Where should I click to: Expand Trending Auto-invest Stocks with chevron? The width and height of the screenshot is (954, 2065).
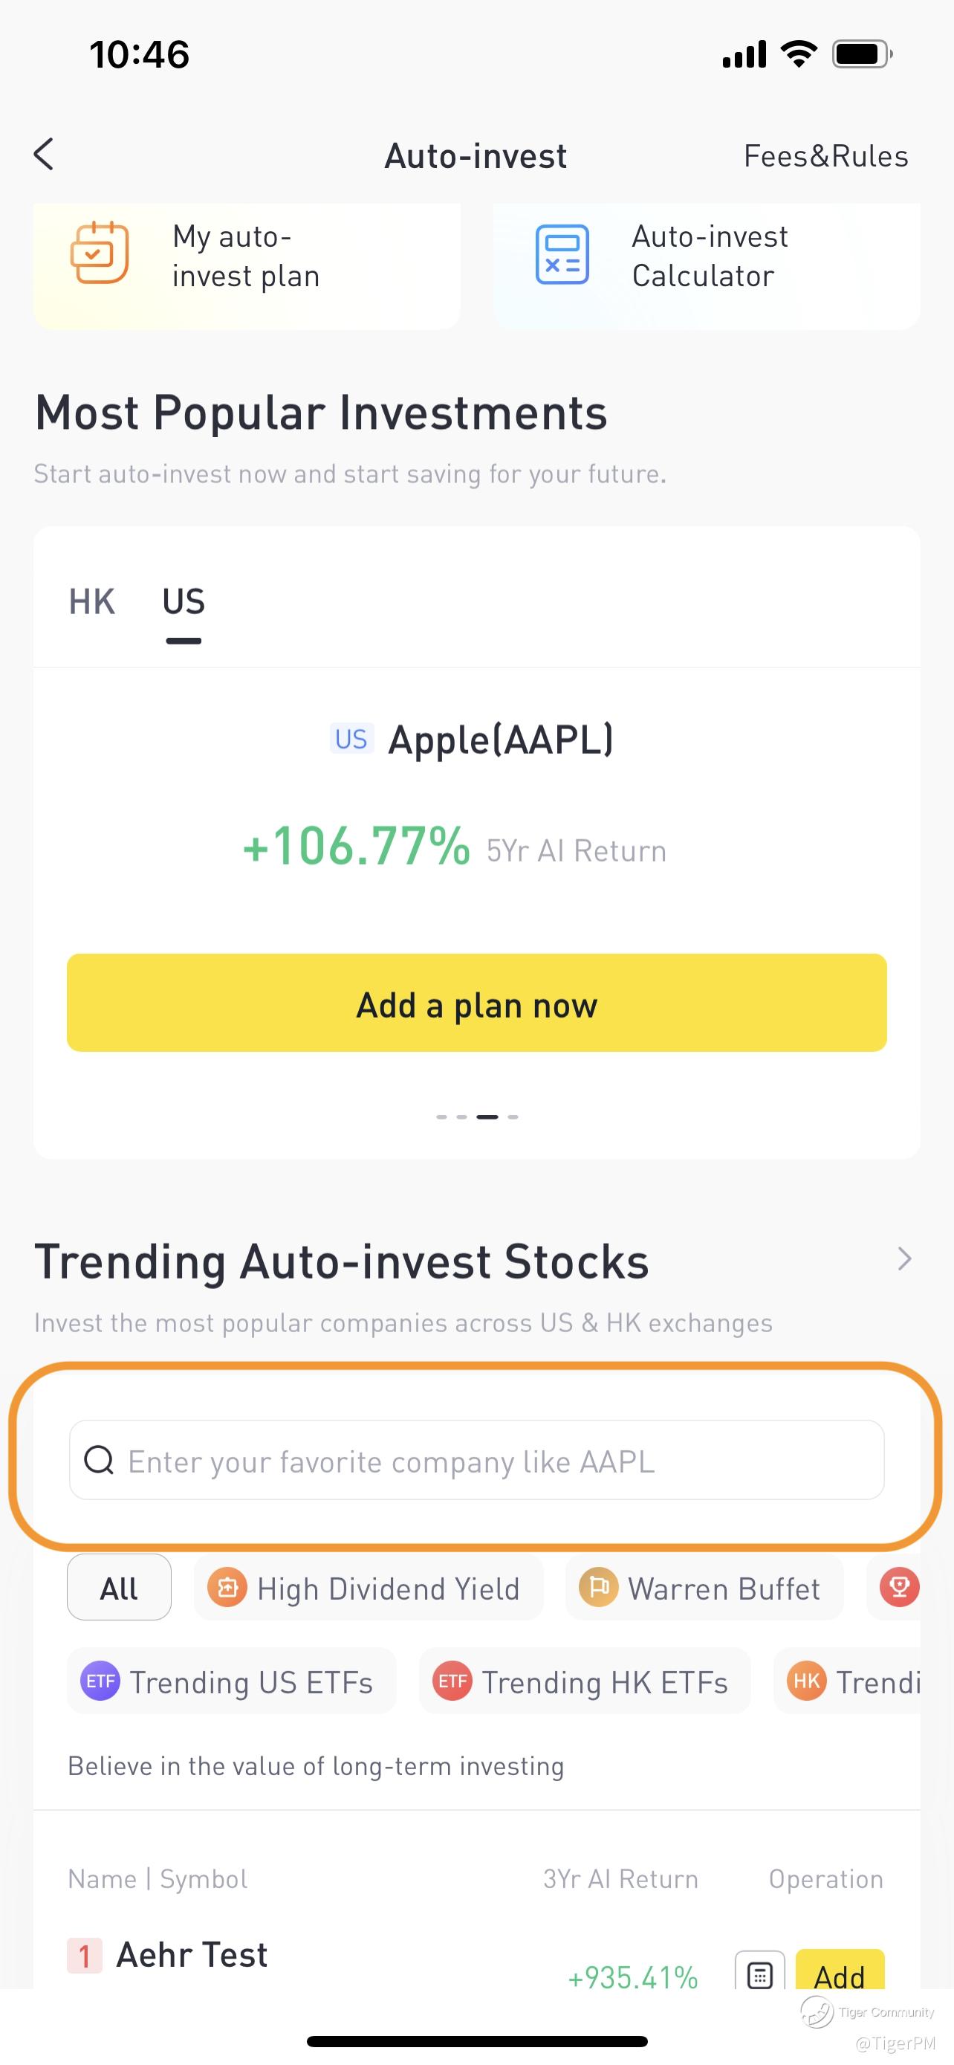click(x=904, y=1259)
